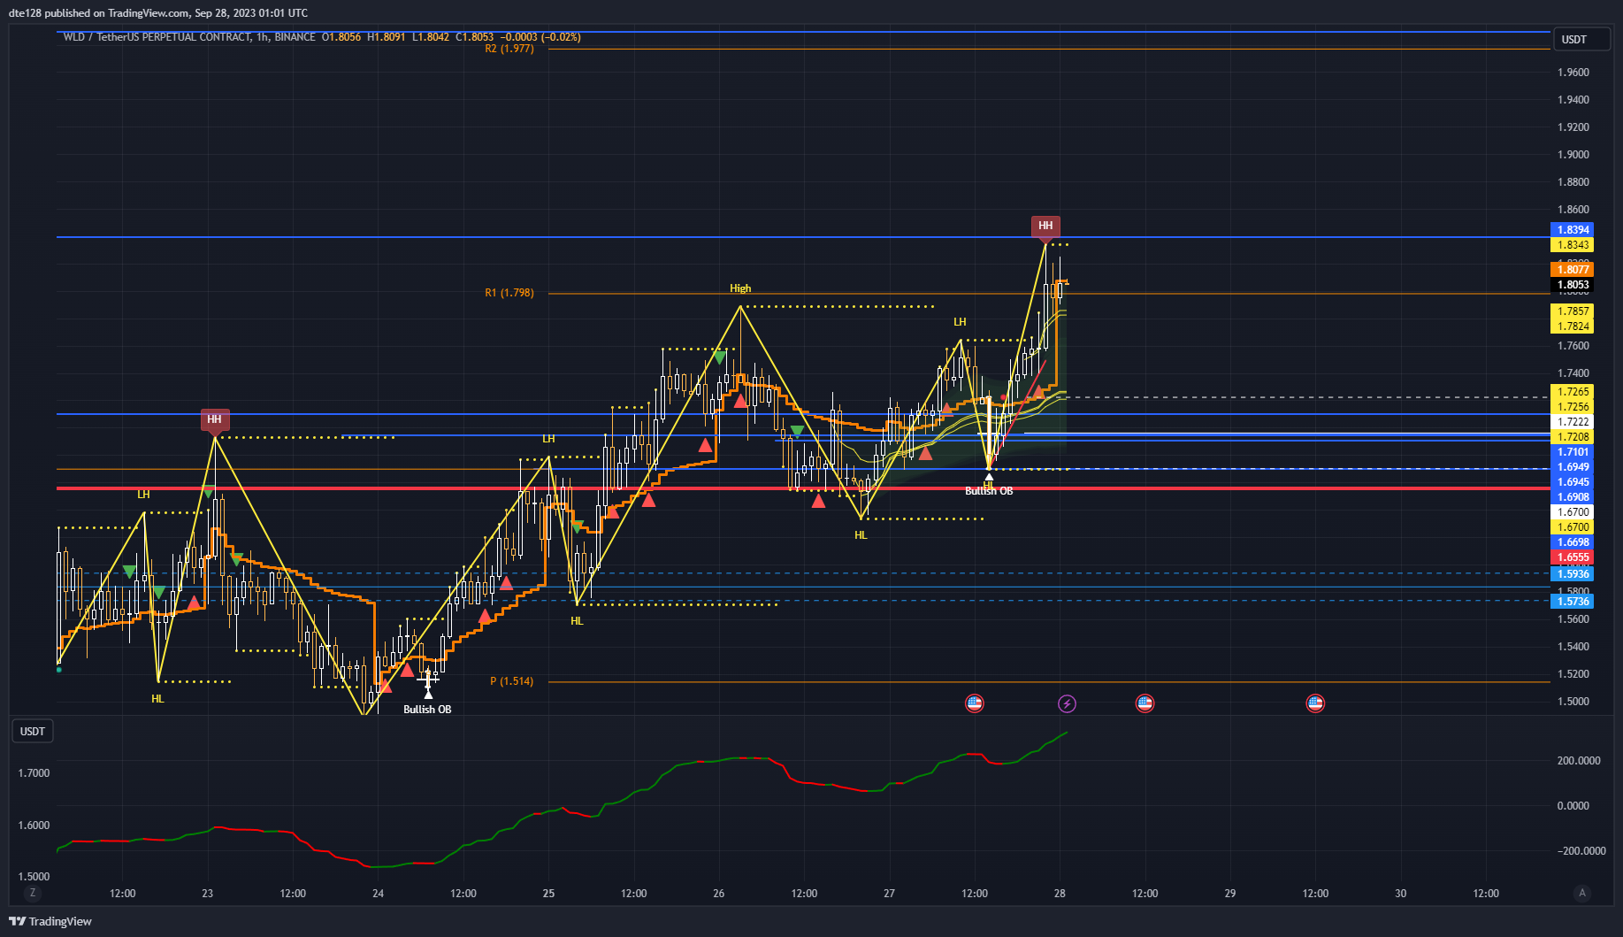Click the 200.0000 value on indicator scale
Image resolution: width=1623 pixels, height=937 pixels.
click(1579, 761)
